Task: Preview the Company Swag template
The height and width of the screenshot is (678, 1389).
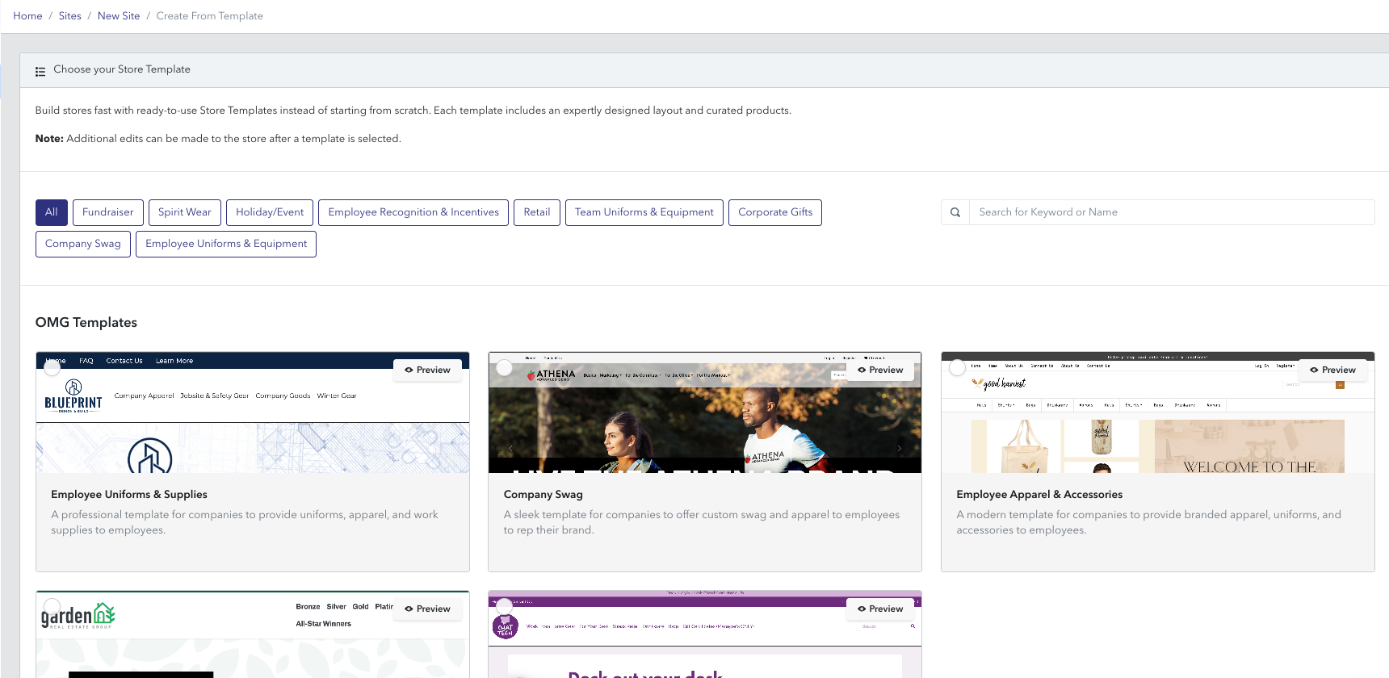Action: [880, 370]
